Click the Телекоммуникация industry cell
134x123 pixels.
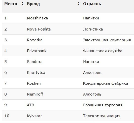tap(102, 116)
